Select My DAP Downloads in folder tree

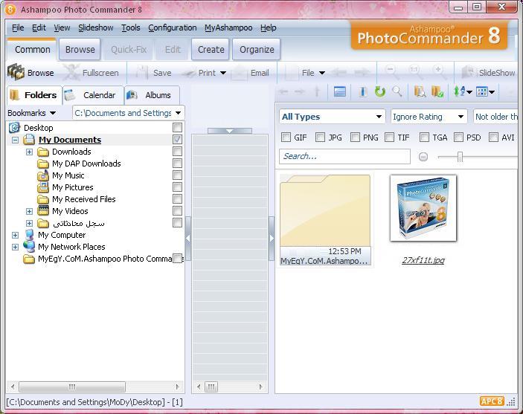[x=86, y=164]
